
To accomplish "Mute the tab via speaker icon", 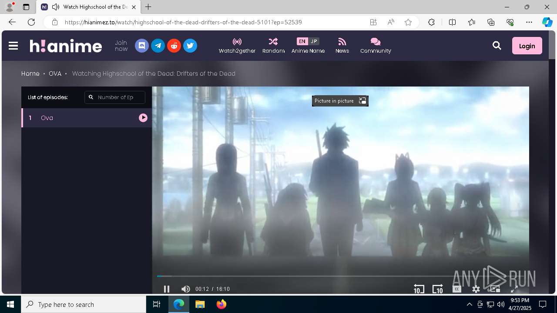I will click(55, 7).
